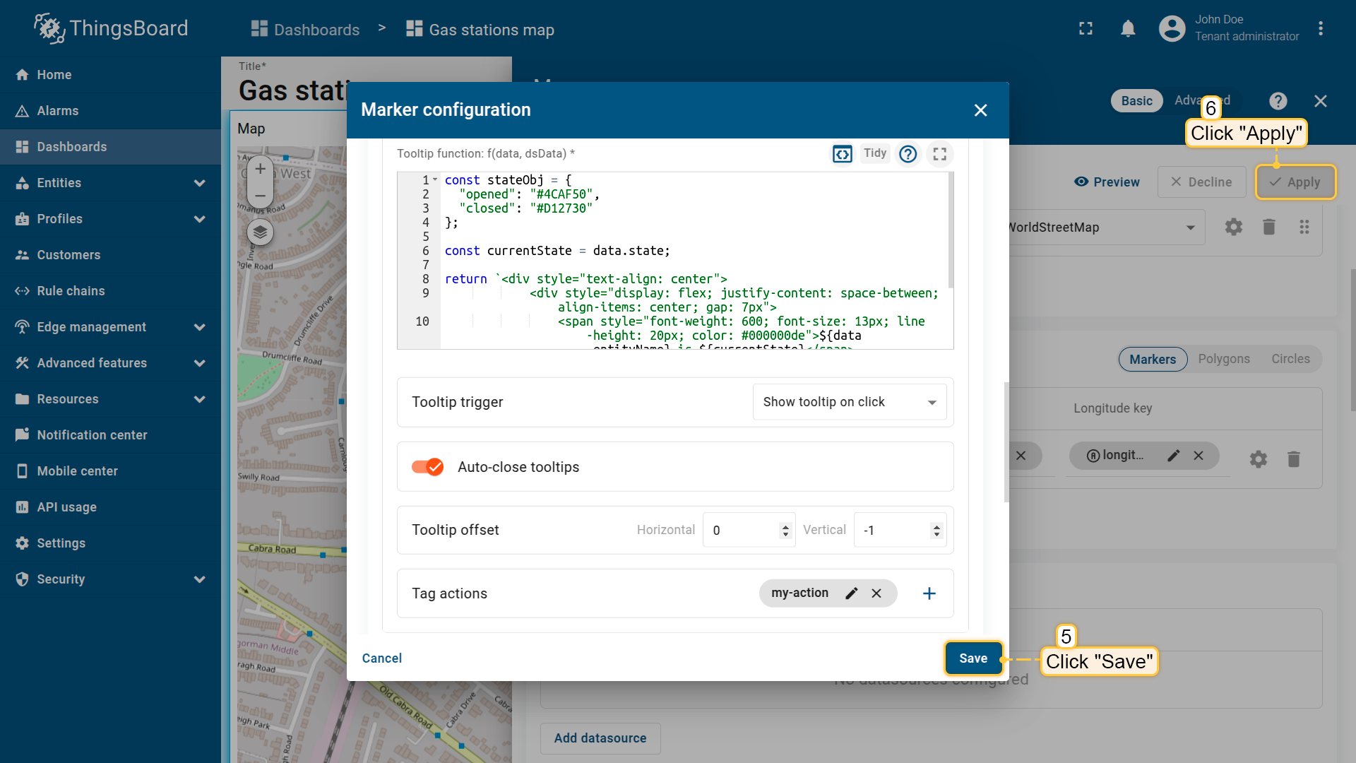1356x763 pixels.
Task: Click the notifications bell icon
Action: tap(1128, 29)
